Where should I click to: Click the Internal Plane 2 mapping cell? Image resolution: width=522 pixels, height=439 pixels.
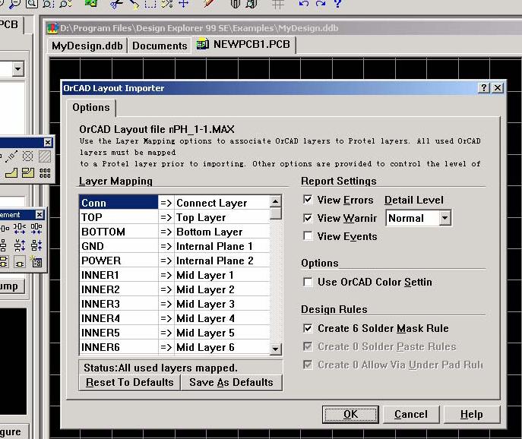point(222,261)
